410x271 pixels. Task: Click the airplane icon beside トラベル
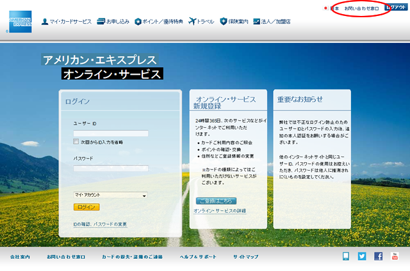pos(192,21)
